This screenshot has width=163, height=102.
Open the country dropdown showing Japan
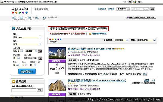coord(27,37)
